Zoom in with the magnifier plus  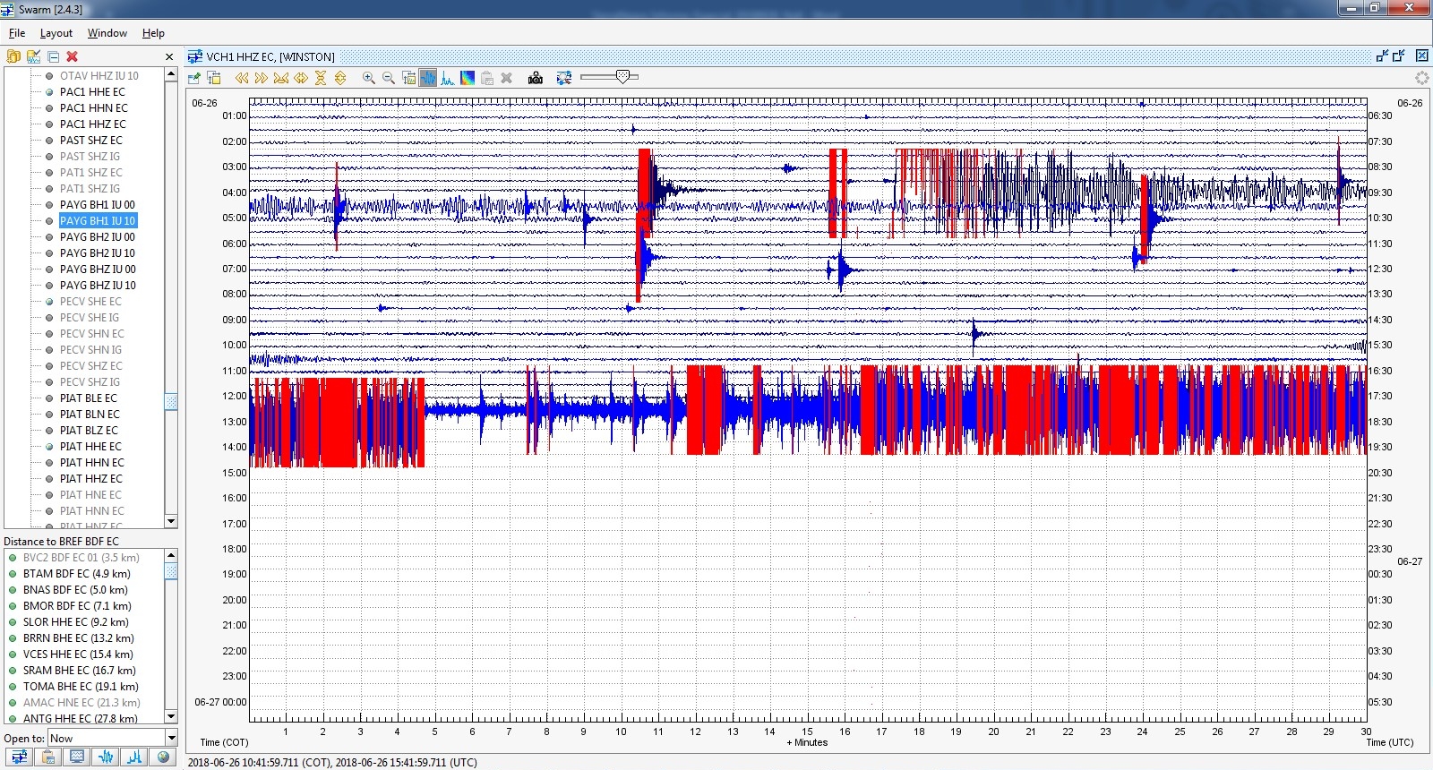pos(368,78)
